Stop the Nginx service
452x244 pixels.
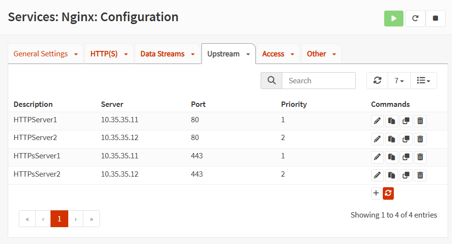[x=435, y=18]
